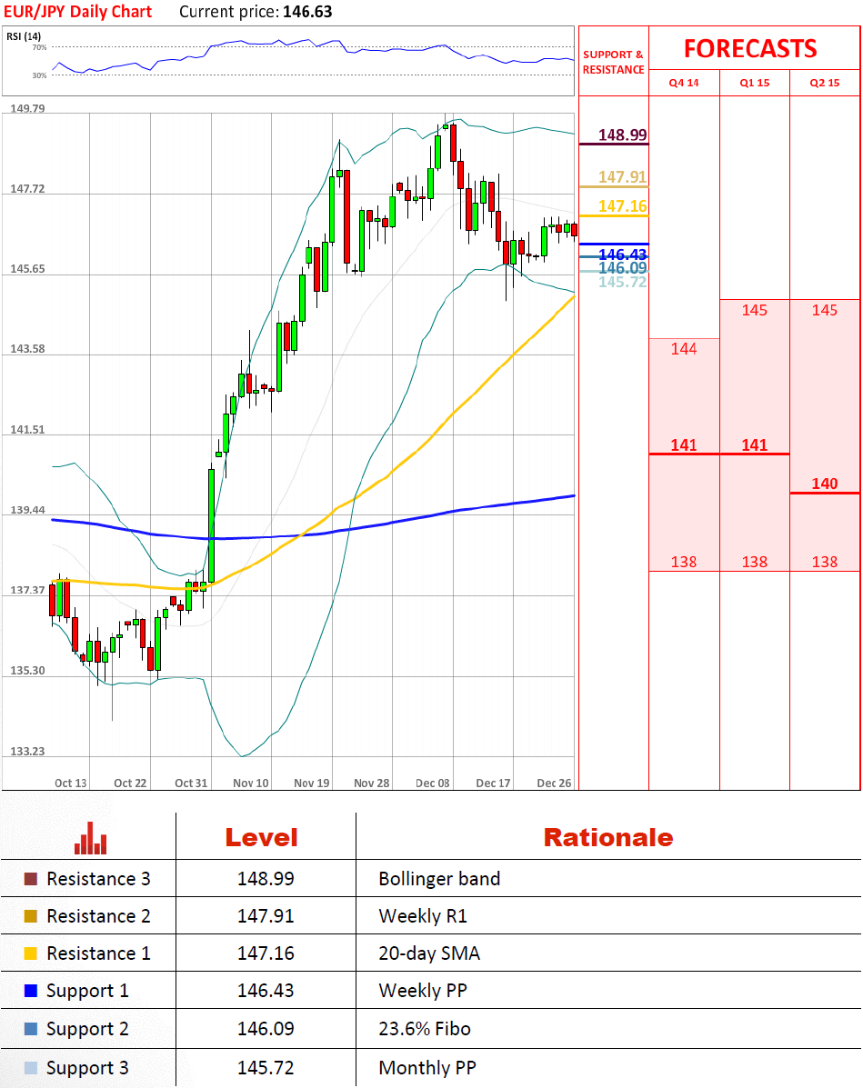863x1088 pixels.
Task: Click the 145 forecast under Q2 15
Action: (x=825, y=310)
